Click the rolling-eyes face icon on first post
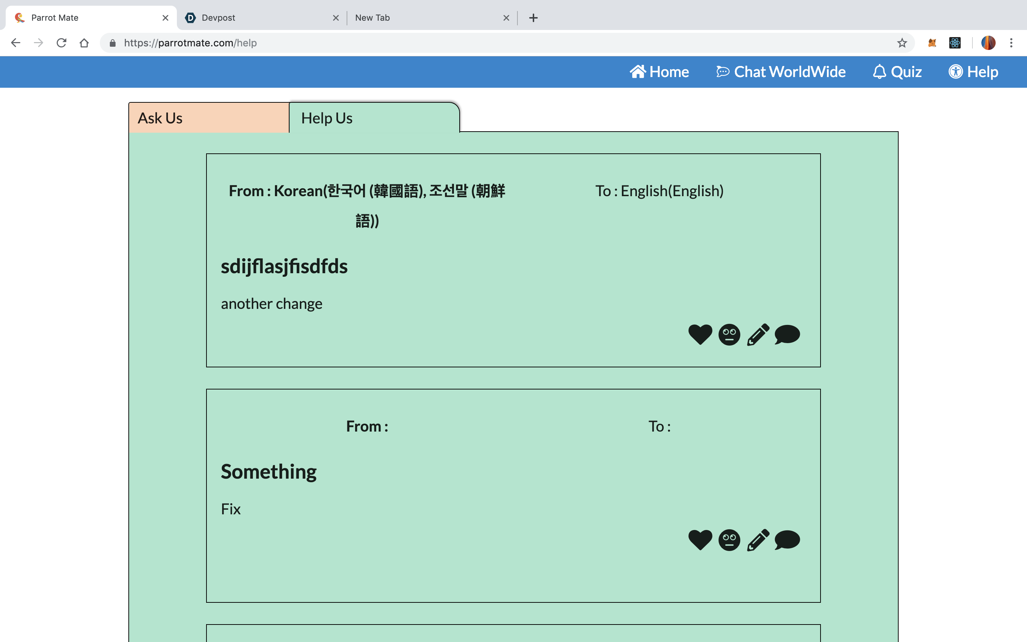 (729, 335)
